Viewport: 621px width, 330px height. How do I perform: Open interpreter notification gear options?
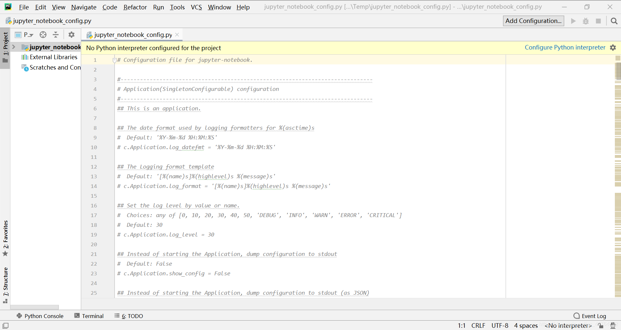click(x=613, y=48)
